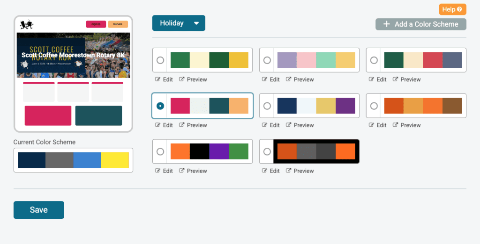This screenshot has width=480, height=244.
Task: Click the Signup button in the preview thumbnail
Action: coord(96,24)
